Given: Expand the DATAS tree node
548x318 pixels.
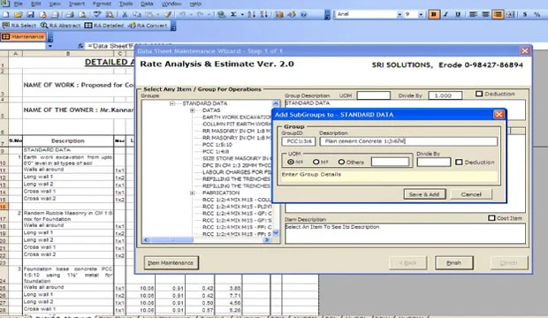Looking at the screenshot, I should [192, 110].
